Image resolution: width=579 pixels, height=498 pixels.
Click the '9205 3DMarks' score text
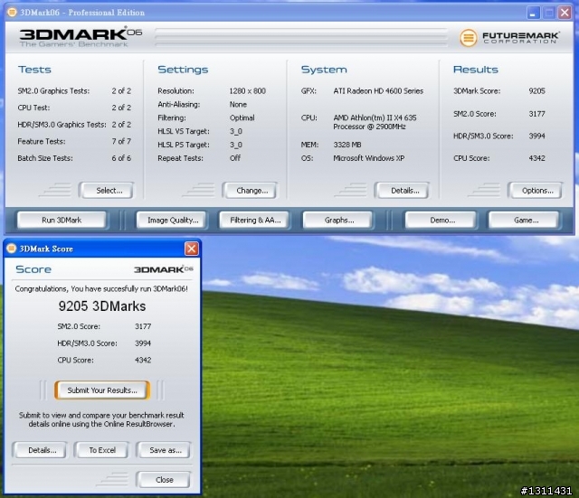click(x=102, y=306)
